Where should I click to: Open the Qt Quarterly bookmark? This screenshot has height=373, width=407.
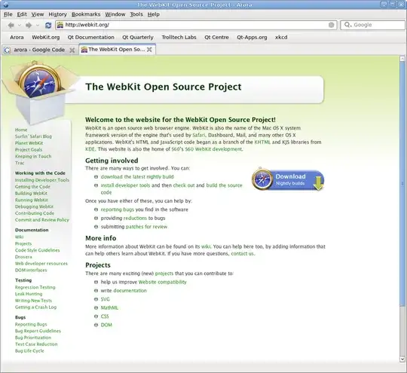(x=138, y=38)
